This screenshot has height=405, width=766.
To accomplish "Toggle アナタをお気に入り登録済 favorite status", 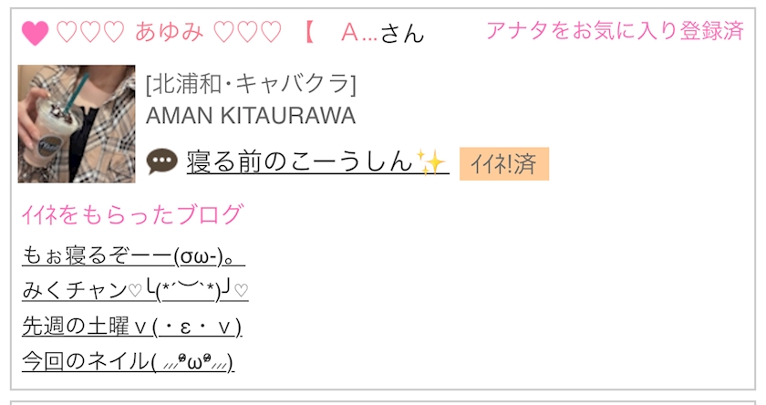I will point(615,31).
